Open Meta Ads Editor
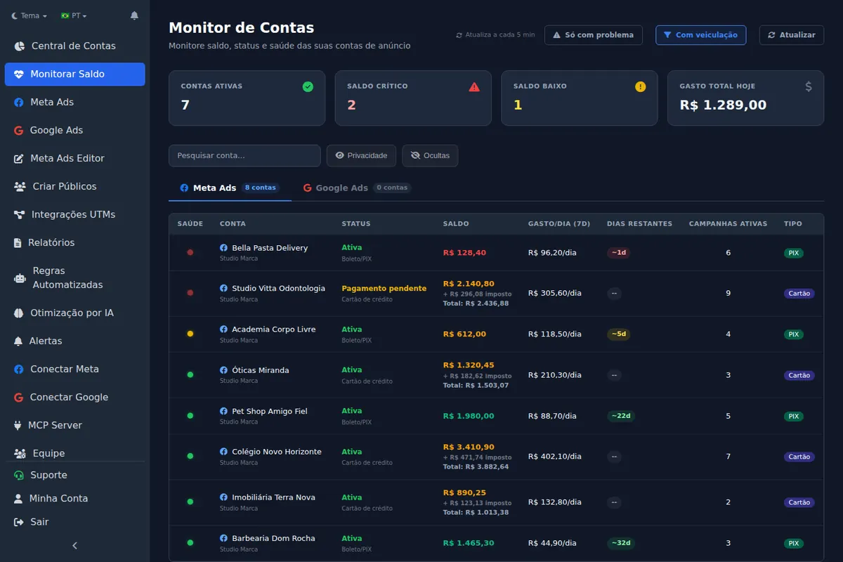843x562 pixels. [75, 158]
